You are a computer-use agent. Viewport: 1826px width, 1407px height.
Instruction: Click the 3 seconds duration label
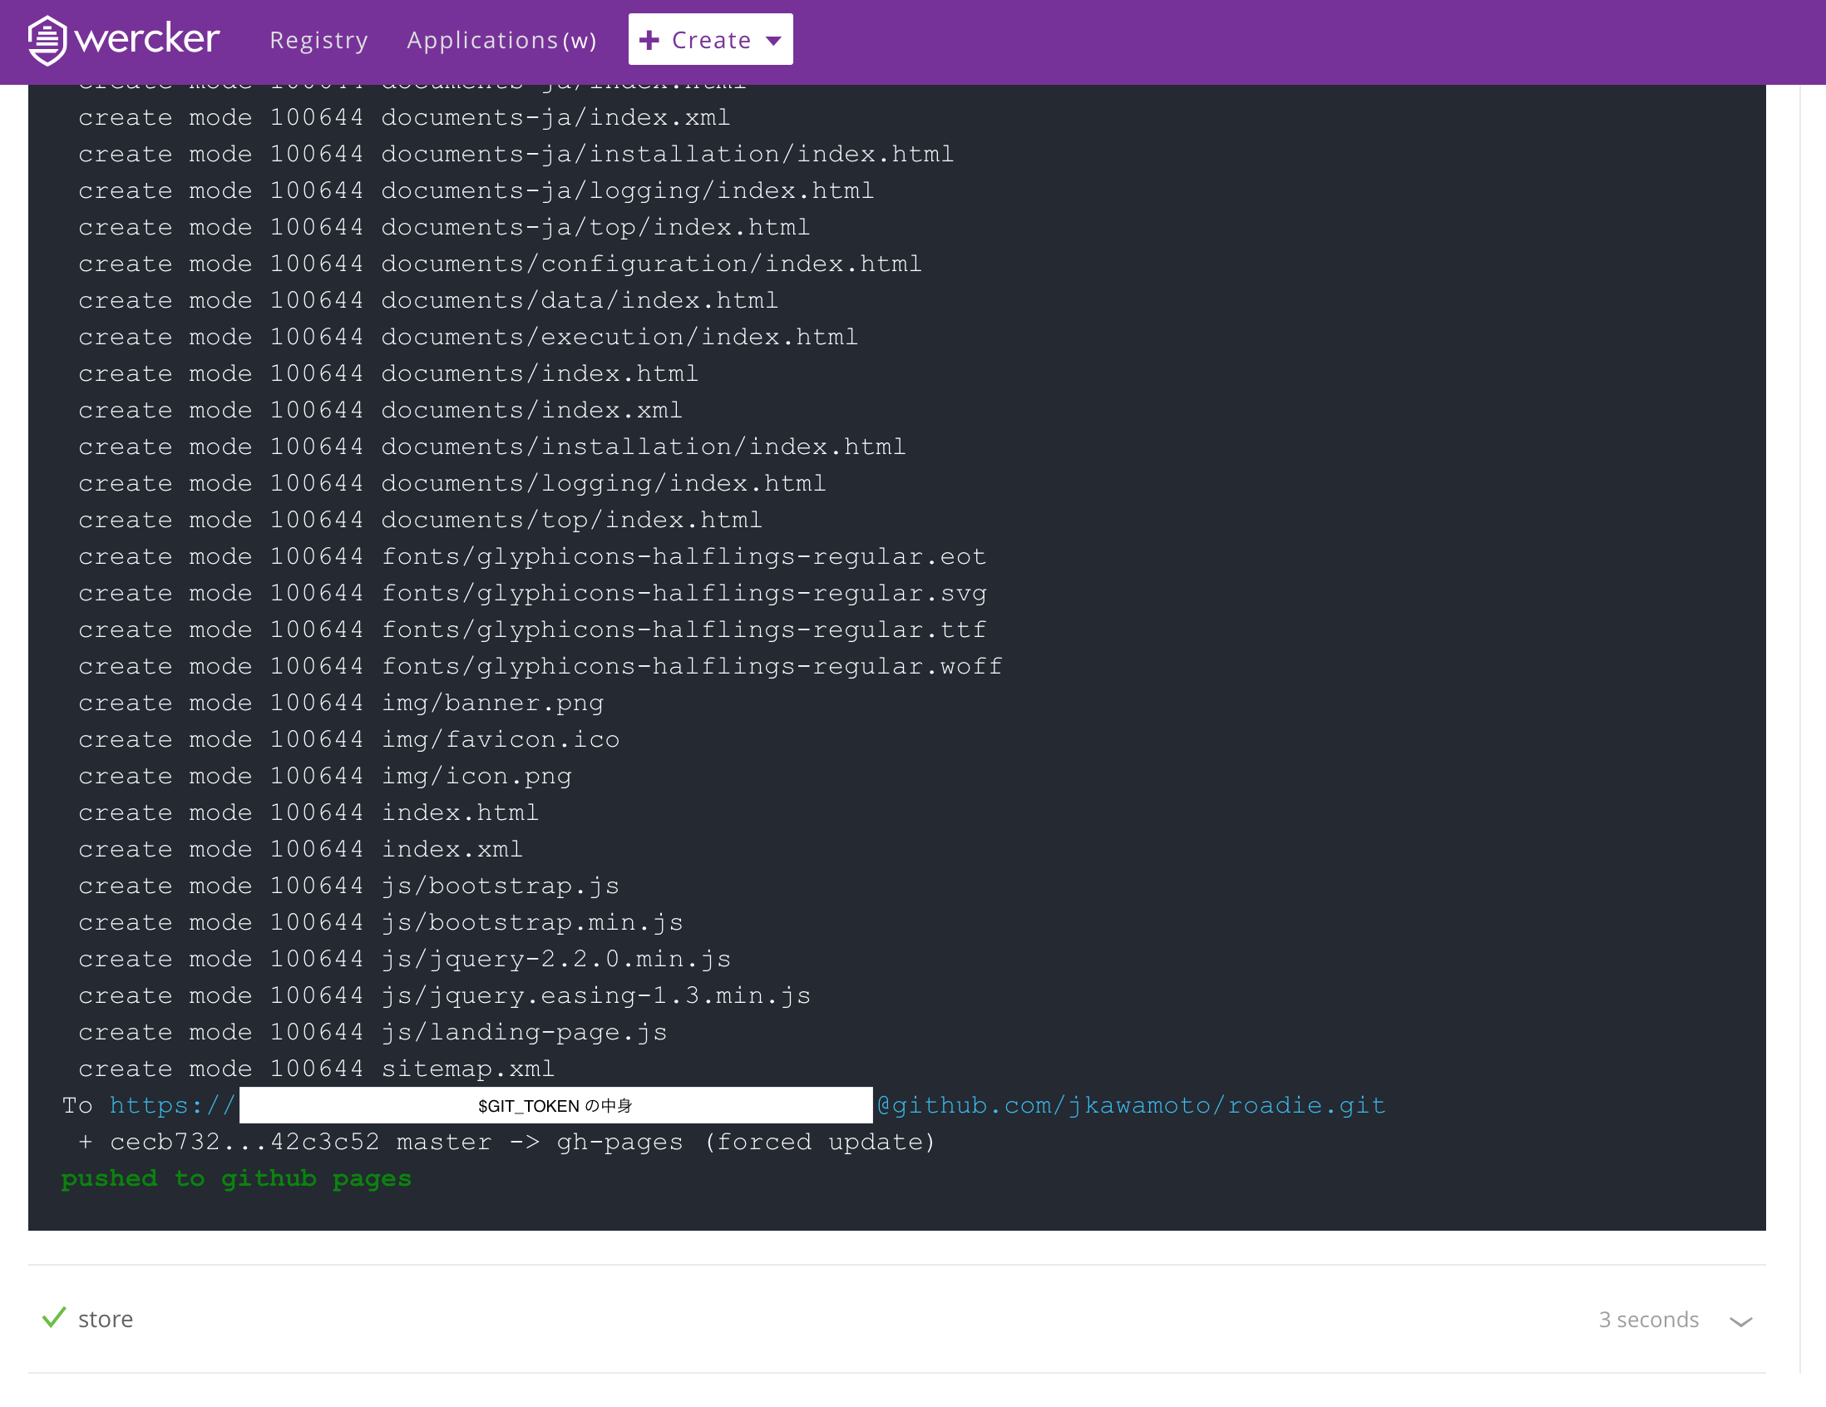pos(1648,1319)
